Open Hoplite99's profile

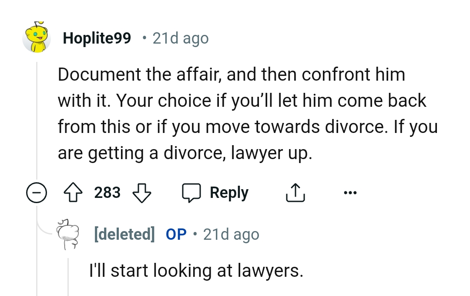(x=97, y=38)
